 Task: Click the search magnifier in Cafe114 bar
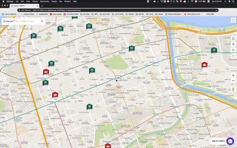(42, 21)
